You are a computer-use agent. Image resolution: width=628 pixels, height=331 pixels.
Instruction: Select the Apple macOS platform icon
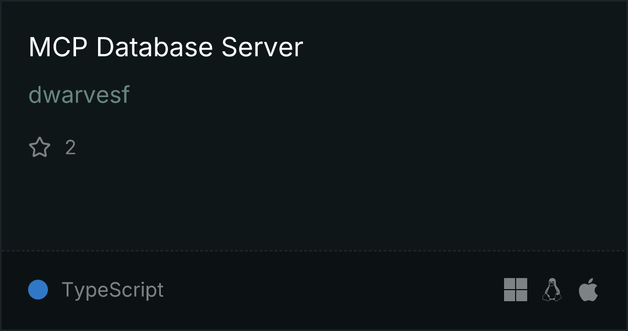click(588, 290)
